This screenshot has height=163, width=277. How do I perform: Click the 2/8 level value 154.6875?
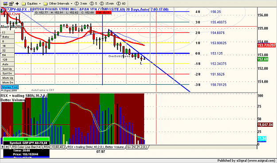(x=217, y=33)
